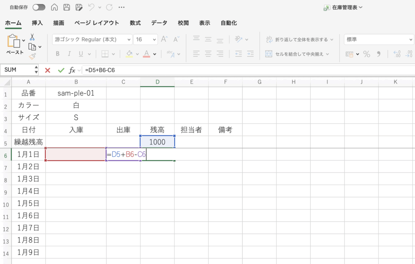Image resolution: width=415 pixels, height=264 pixels.
Task: Open the 標準 number format dropdown
Action: pyautogui.click(x=379, y=39)
